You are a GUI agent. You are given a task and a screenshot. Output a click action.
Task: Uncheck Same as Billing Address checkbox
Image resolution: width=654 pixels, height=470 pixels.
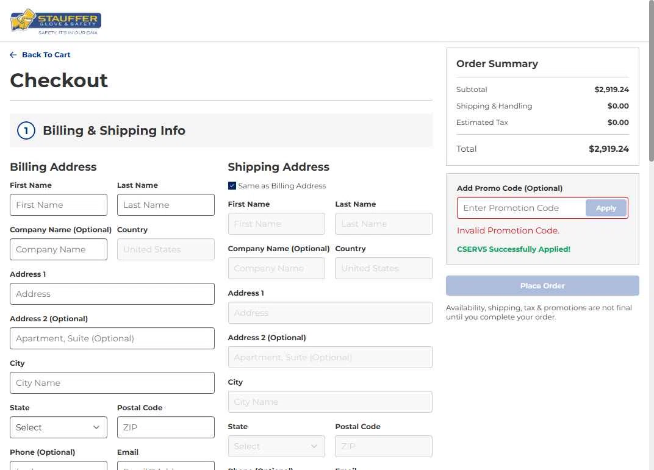coord(232,186)
